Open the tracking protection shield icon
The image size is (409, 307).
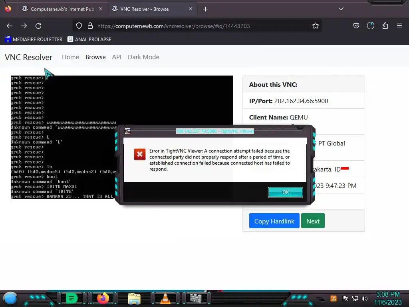click(79, 26)
